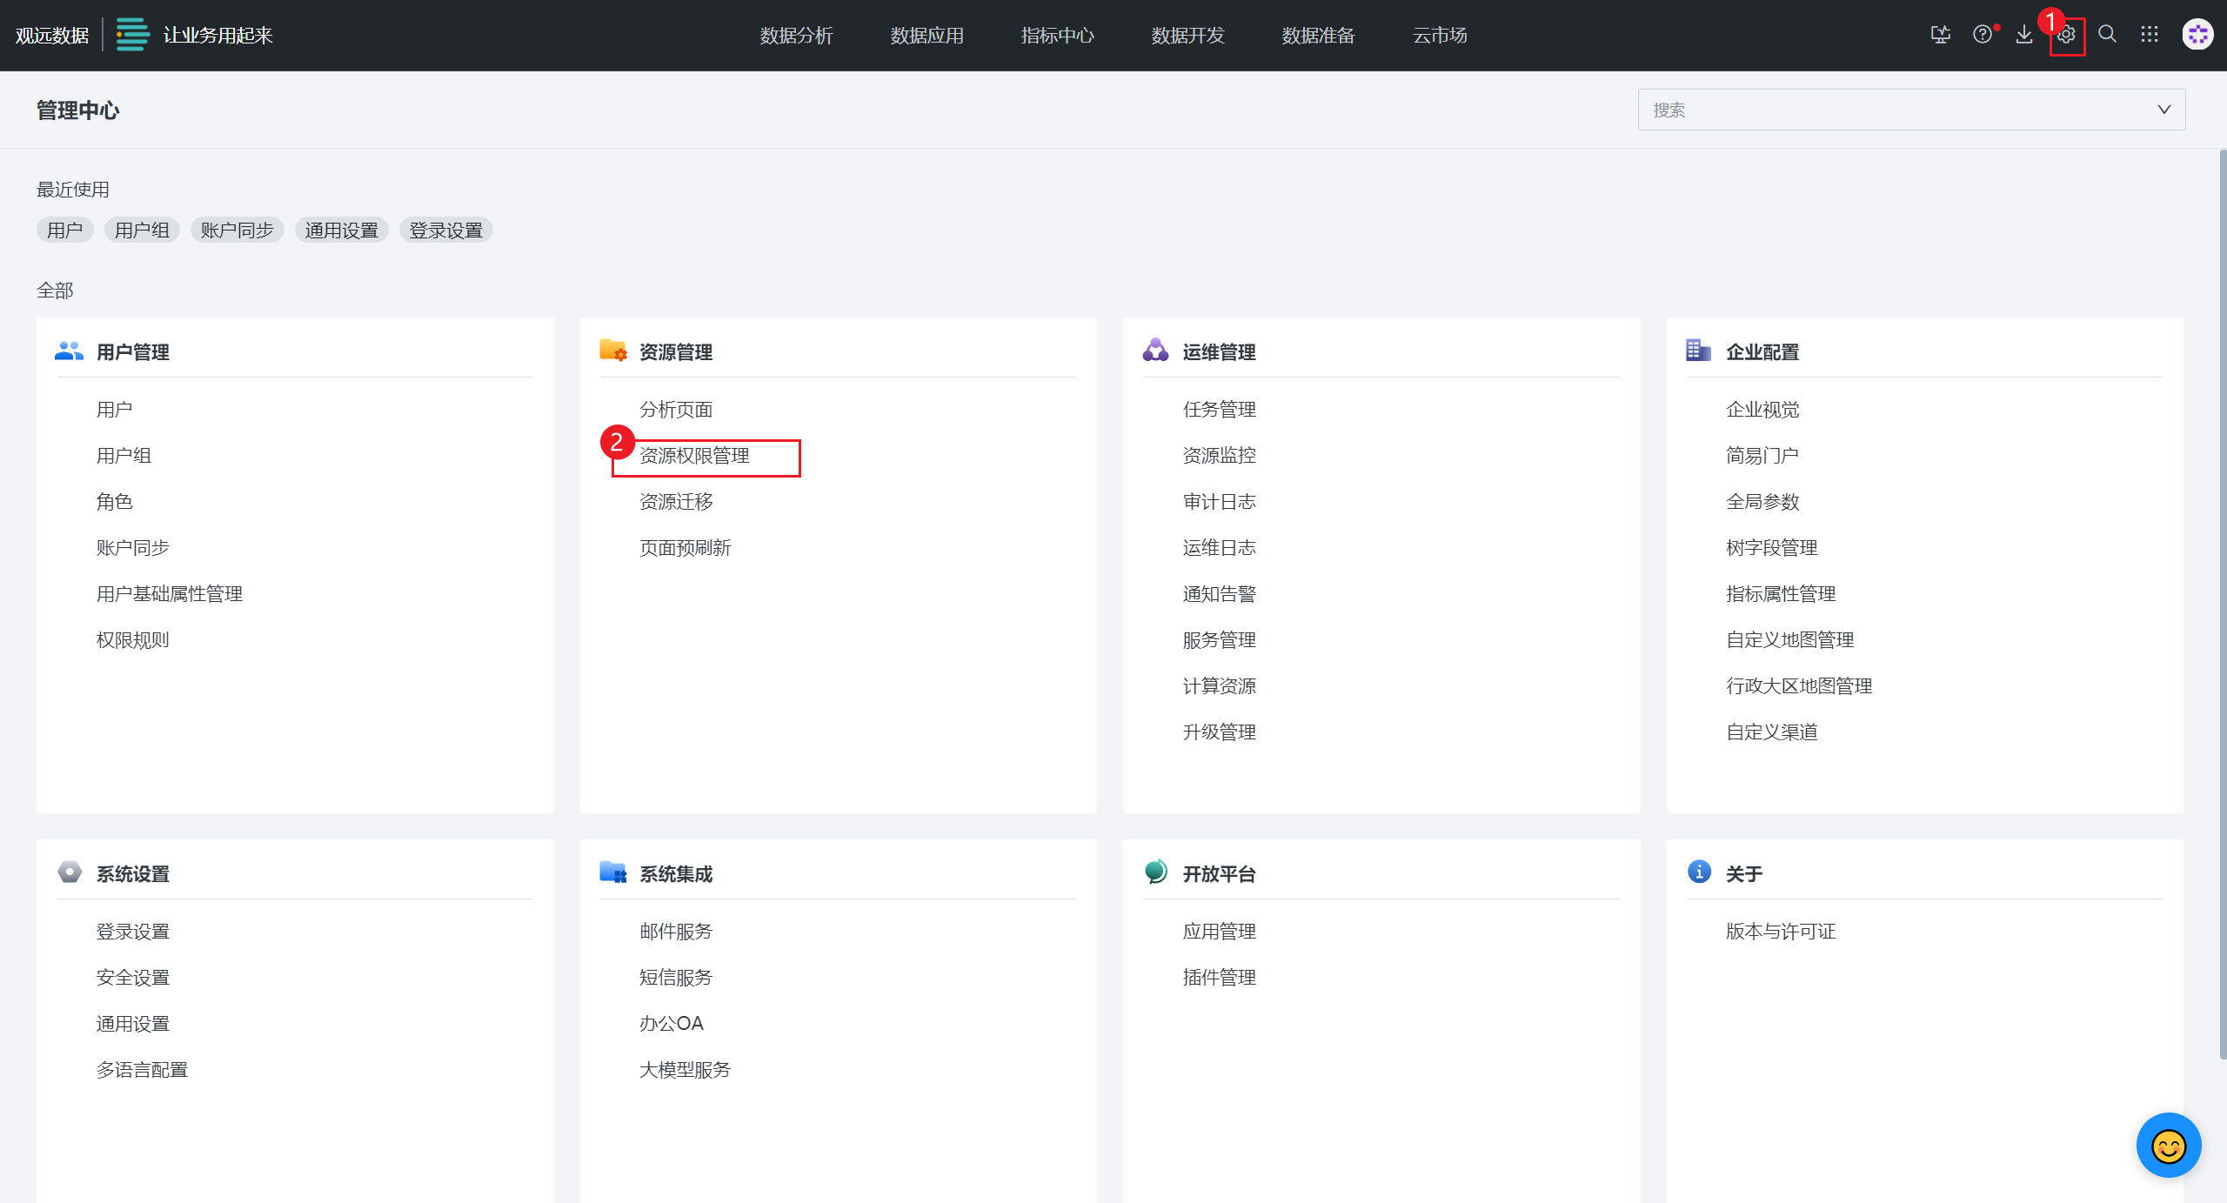Click the download arrow icon
Image resolution: width=2227 pixels, height=1203 pixels.
click(2024, 35)
